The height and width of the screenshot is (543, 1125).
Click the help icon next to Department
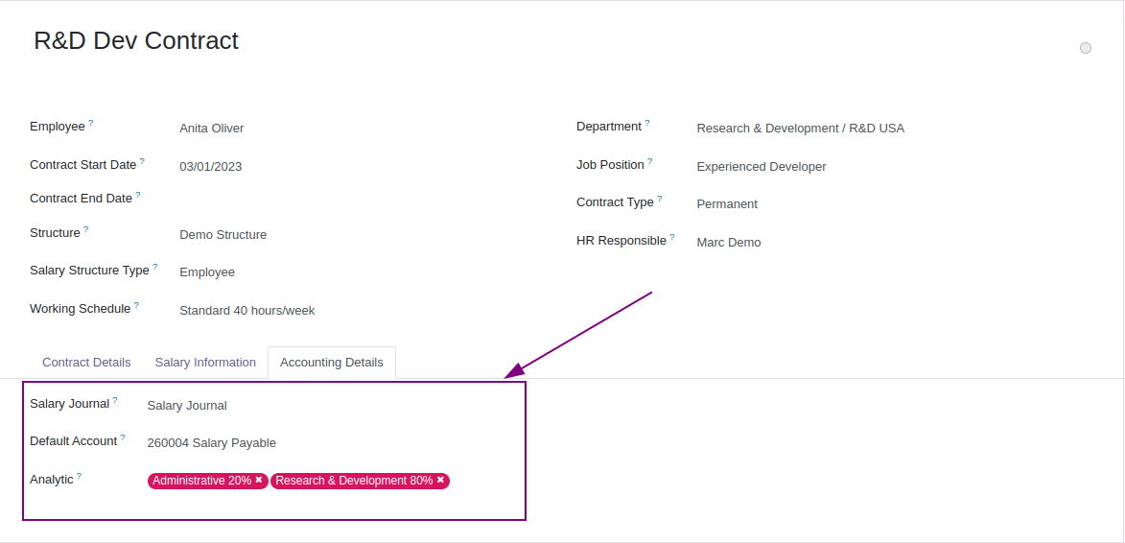coord(647,123)
